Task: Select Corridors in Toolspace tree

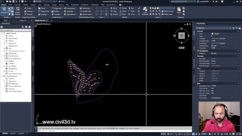Action: click(12, 63)
